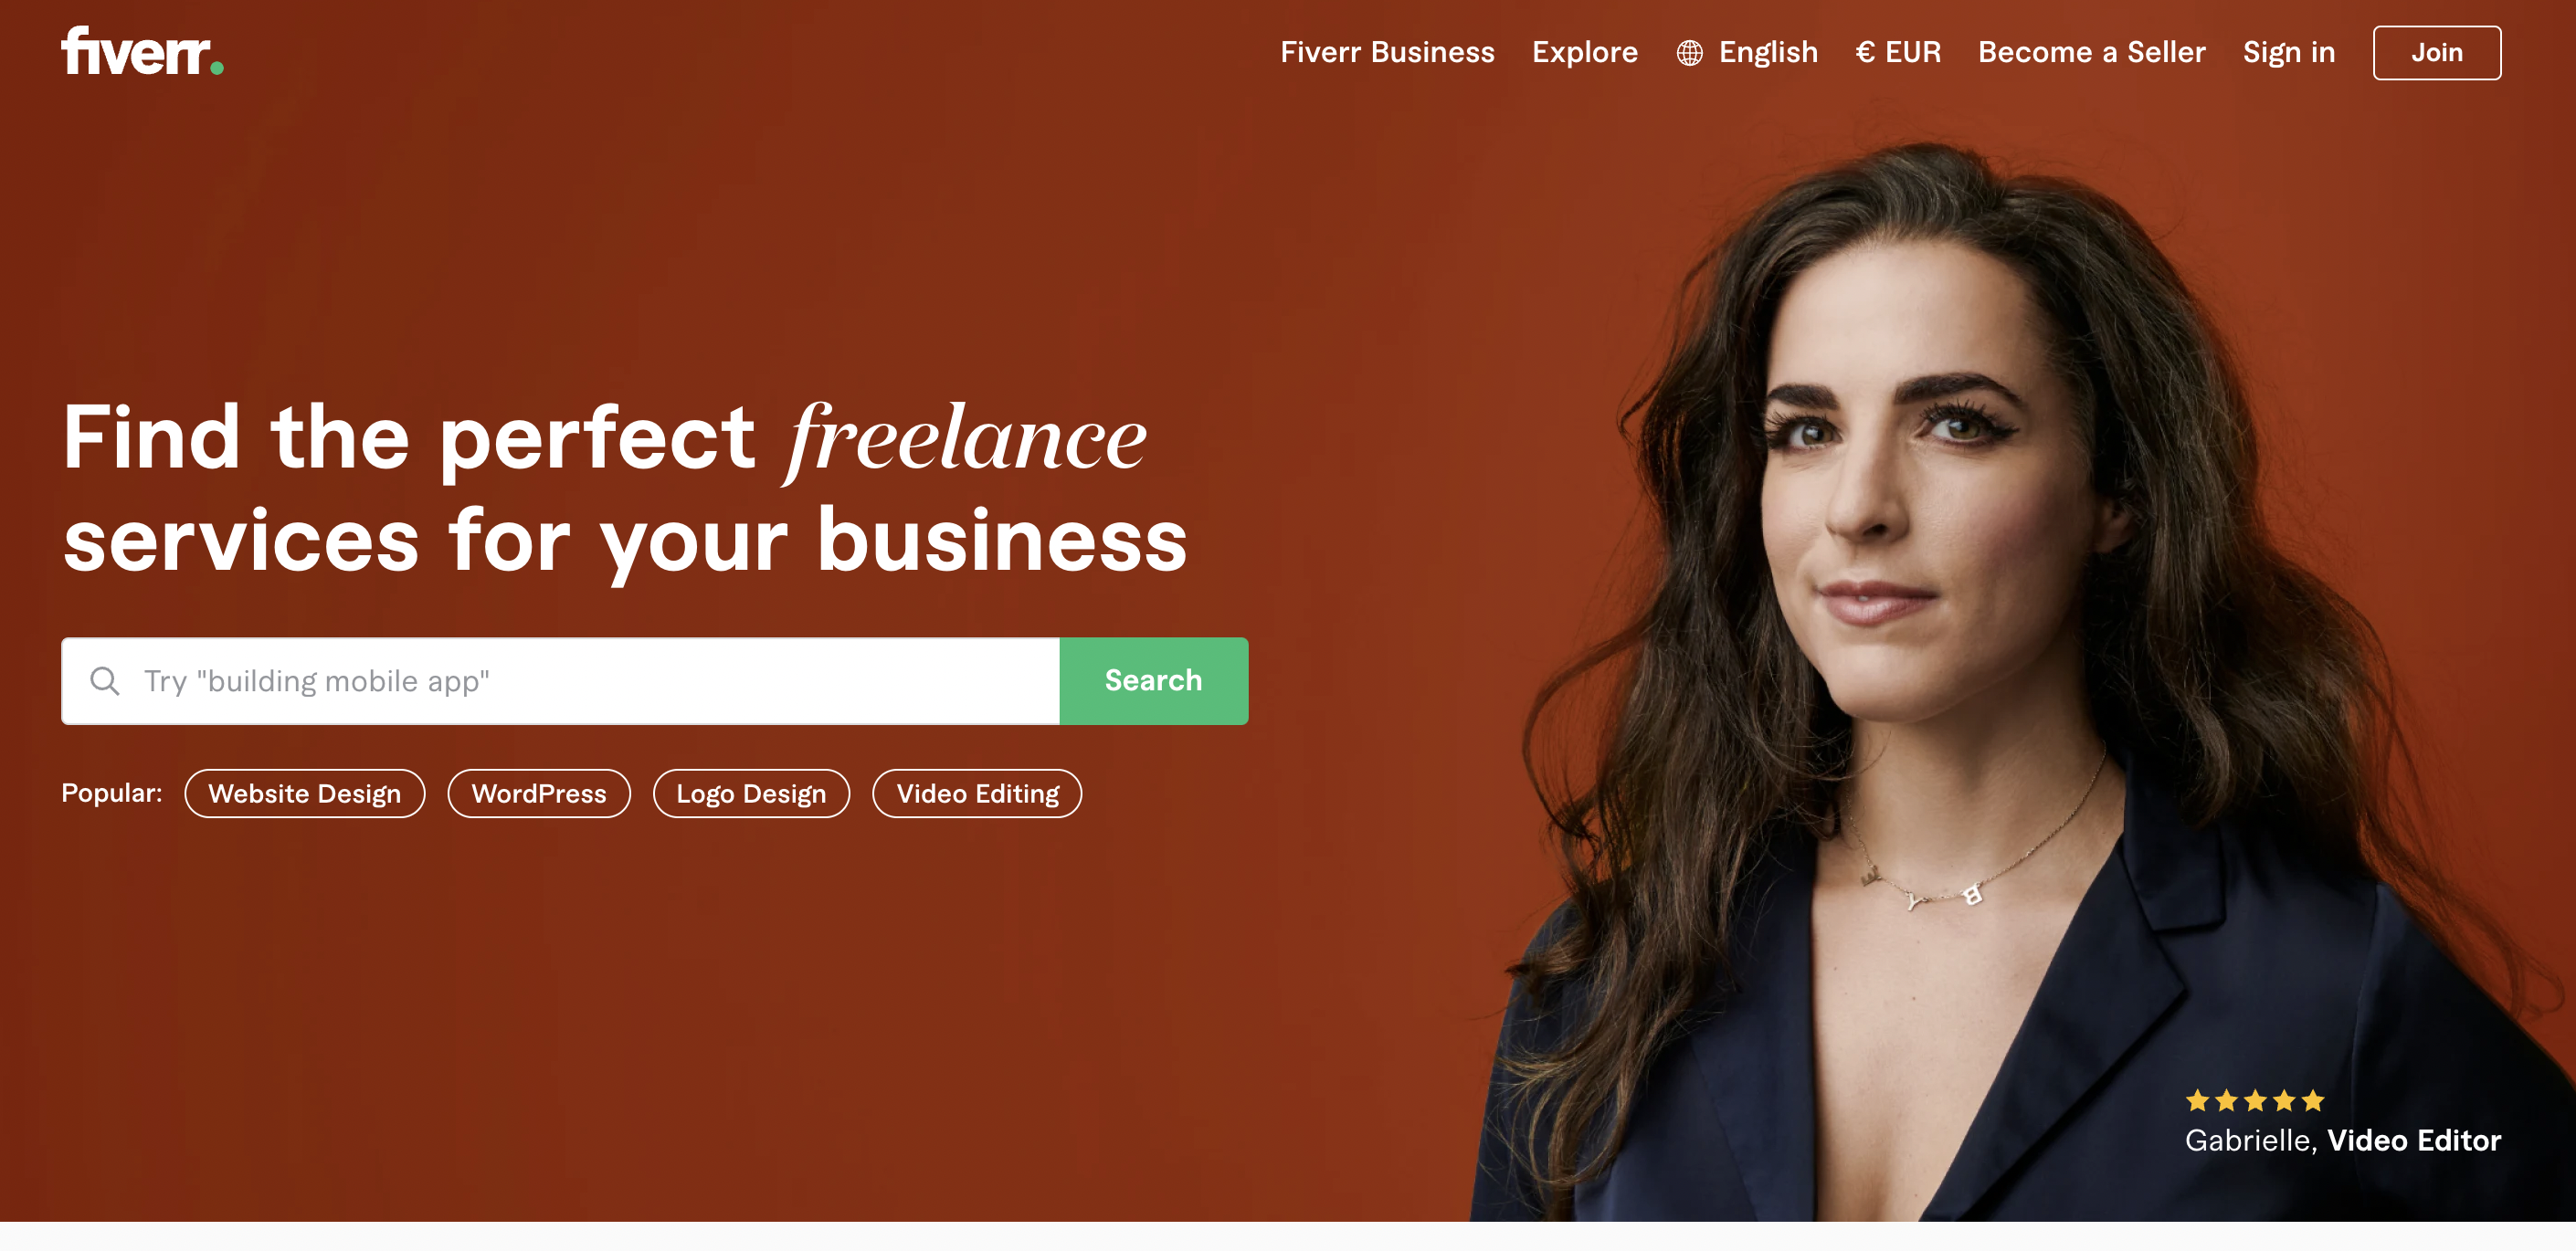This screenshot has height=1251, width=2576.
Task: Open Fiverr Business page
Action: [1387, 52]
